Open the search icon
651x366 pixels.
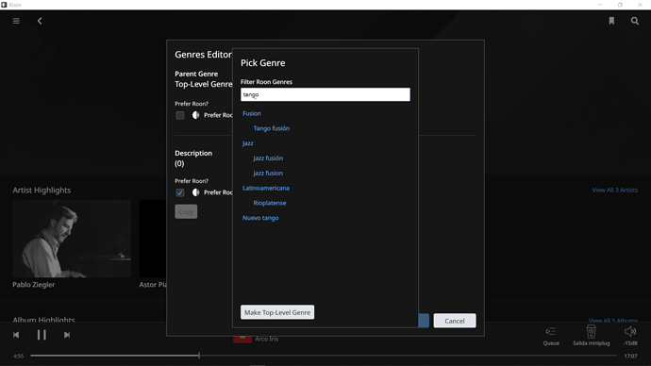635,21
